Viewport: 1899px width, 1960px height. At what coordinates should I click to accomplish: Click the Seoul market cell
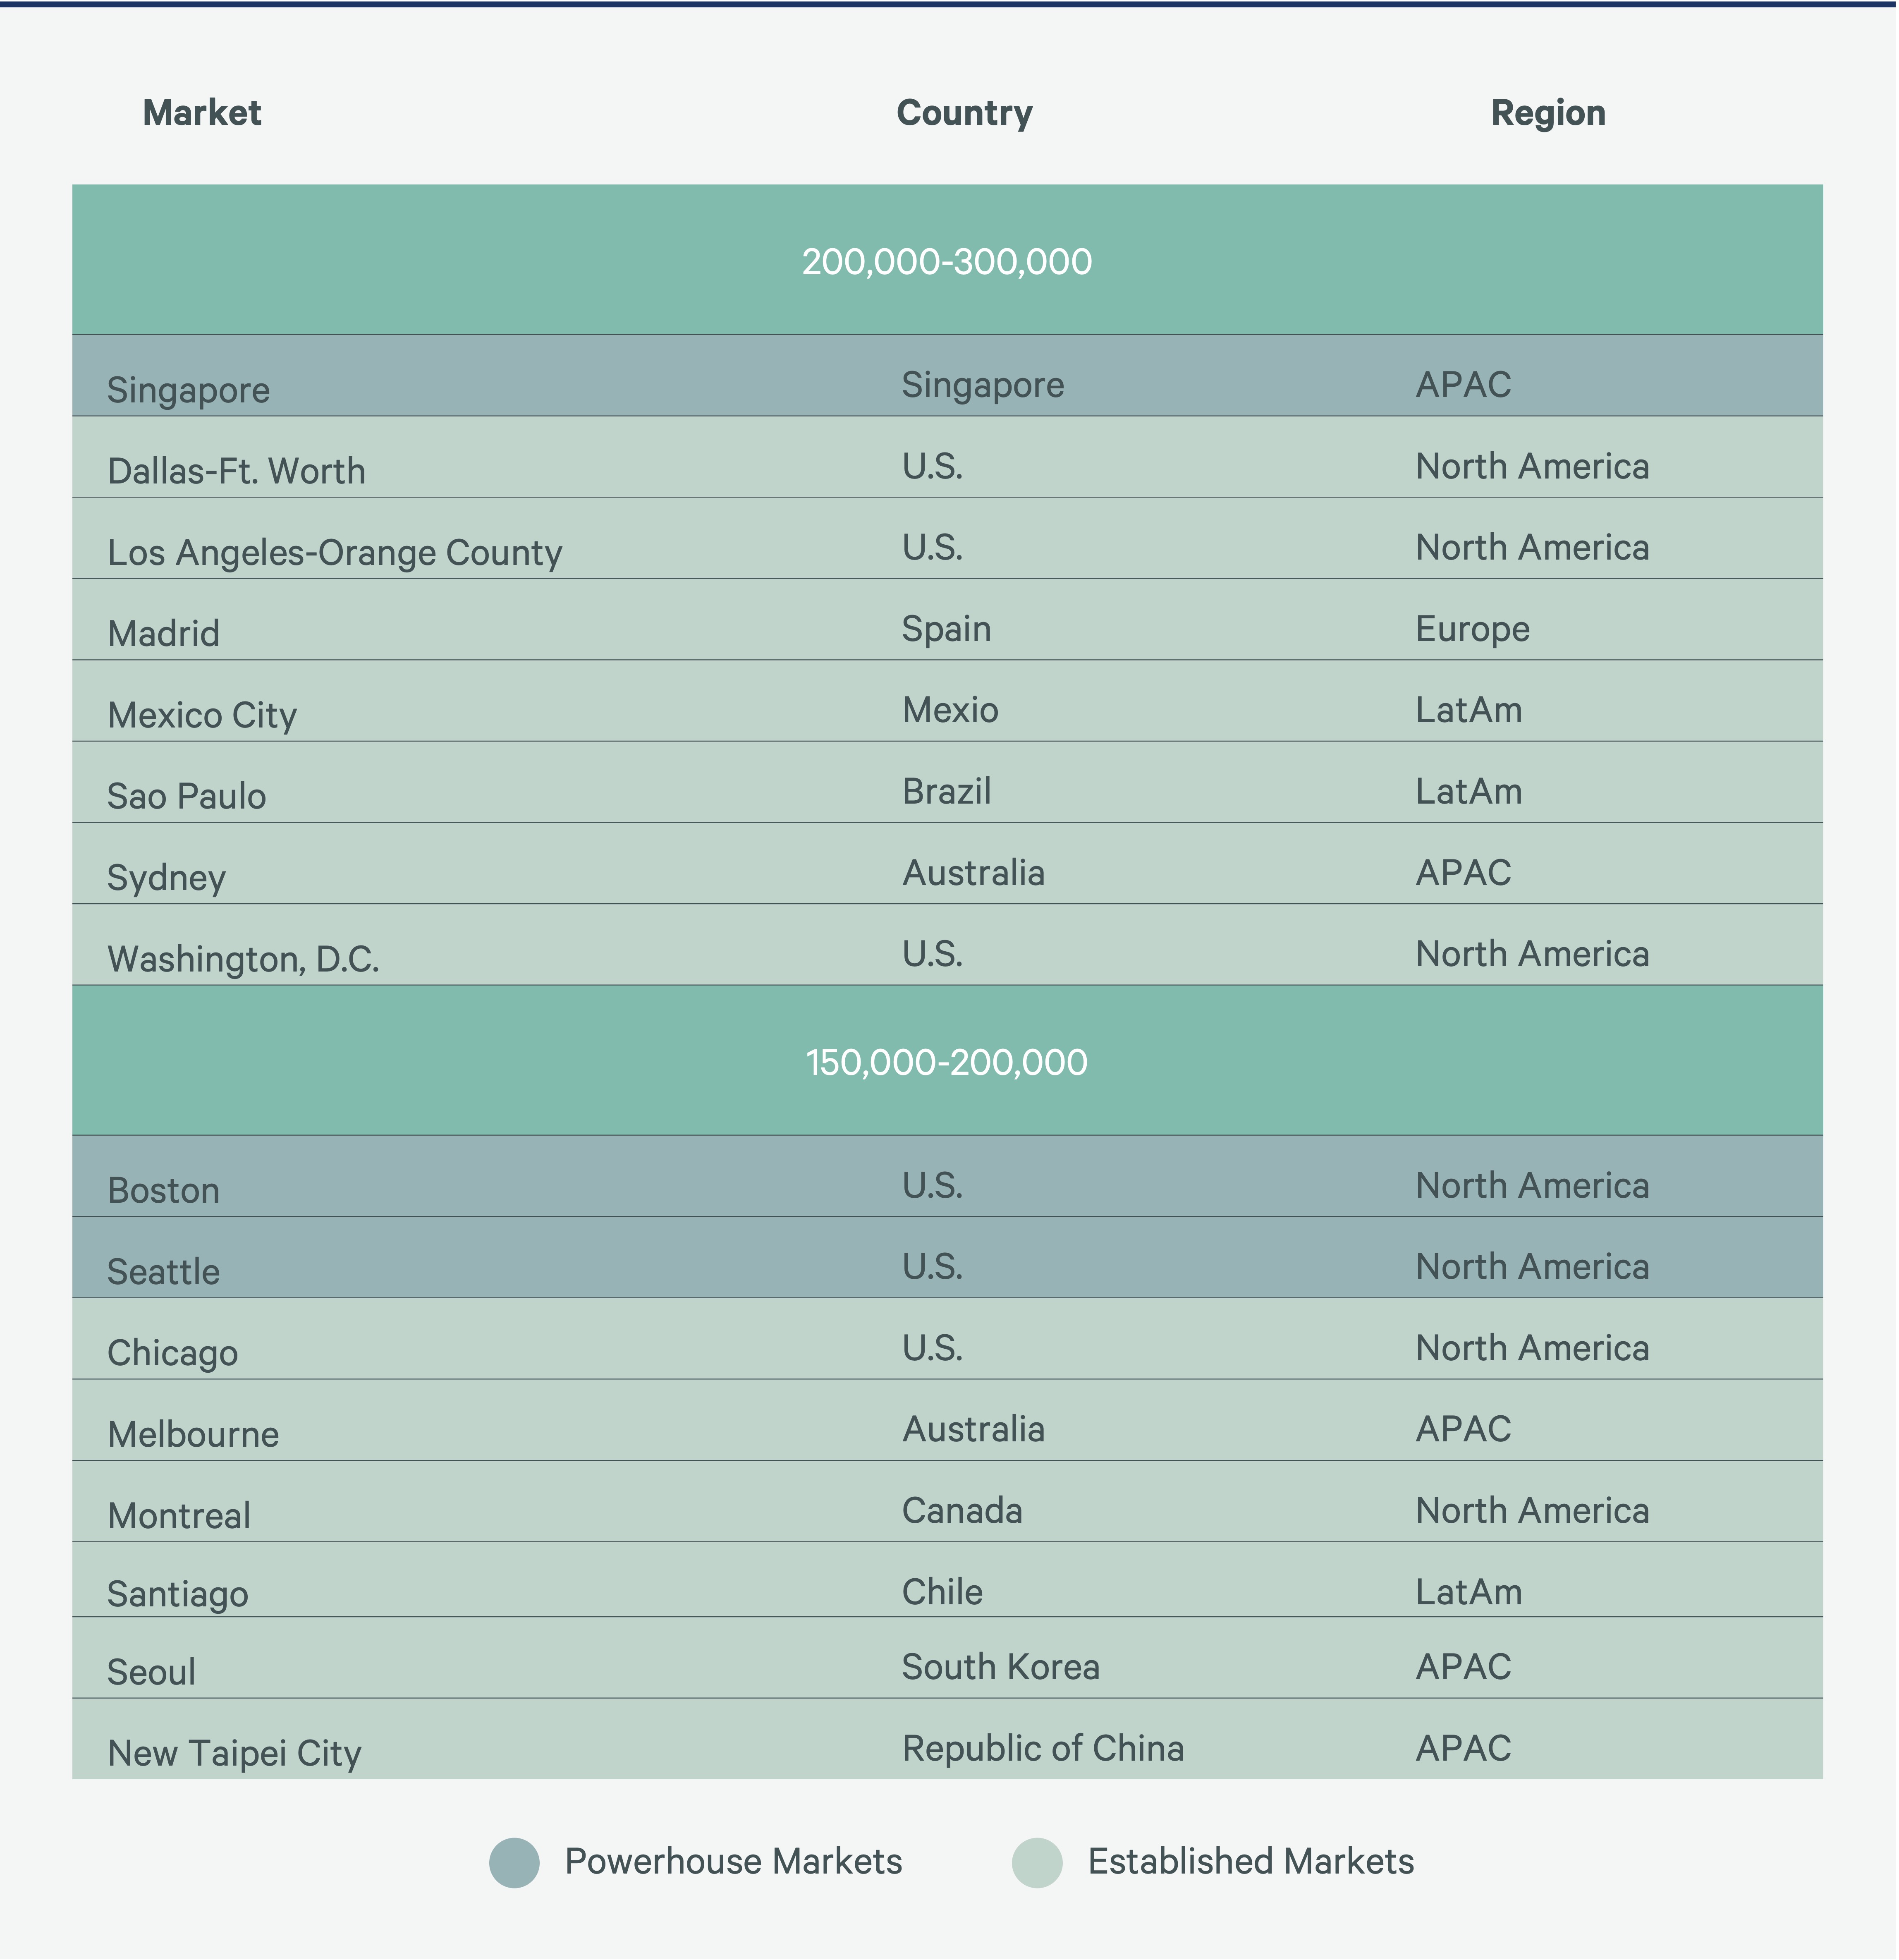point(152,1672)
